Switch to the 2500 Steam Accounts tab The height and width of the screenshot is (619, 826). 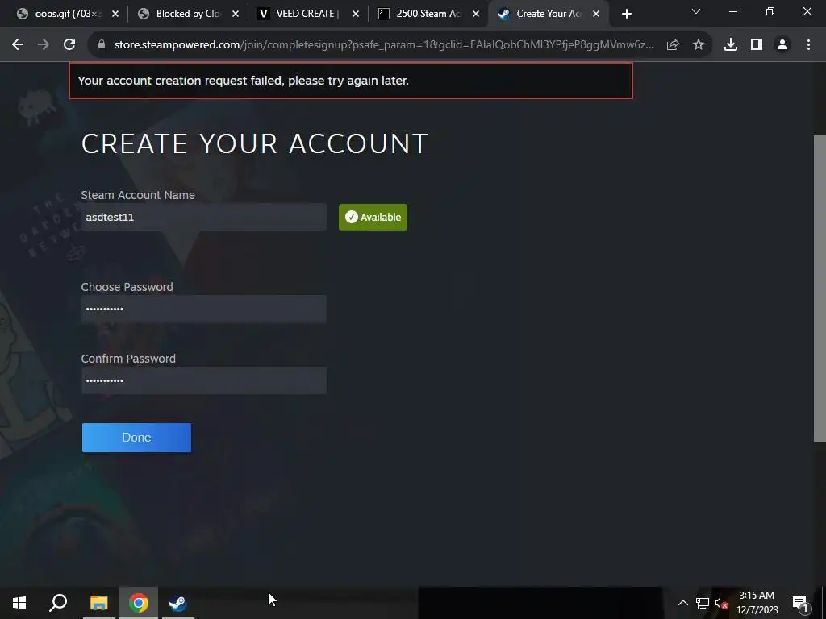click(427, 15)
